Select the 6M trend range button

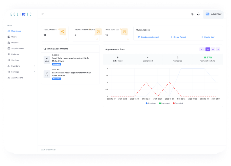point(213,49)
